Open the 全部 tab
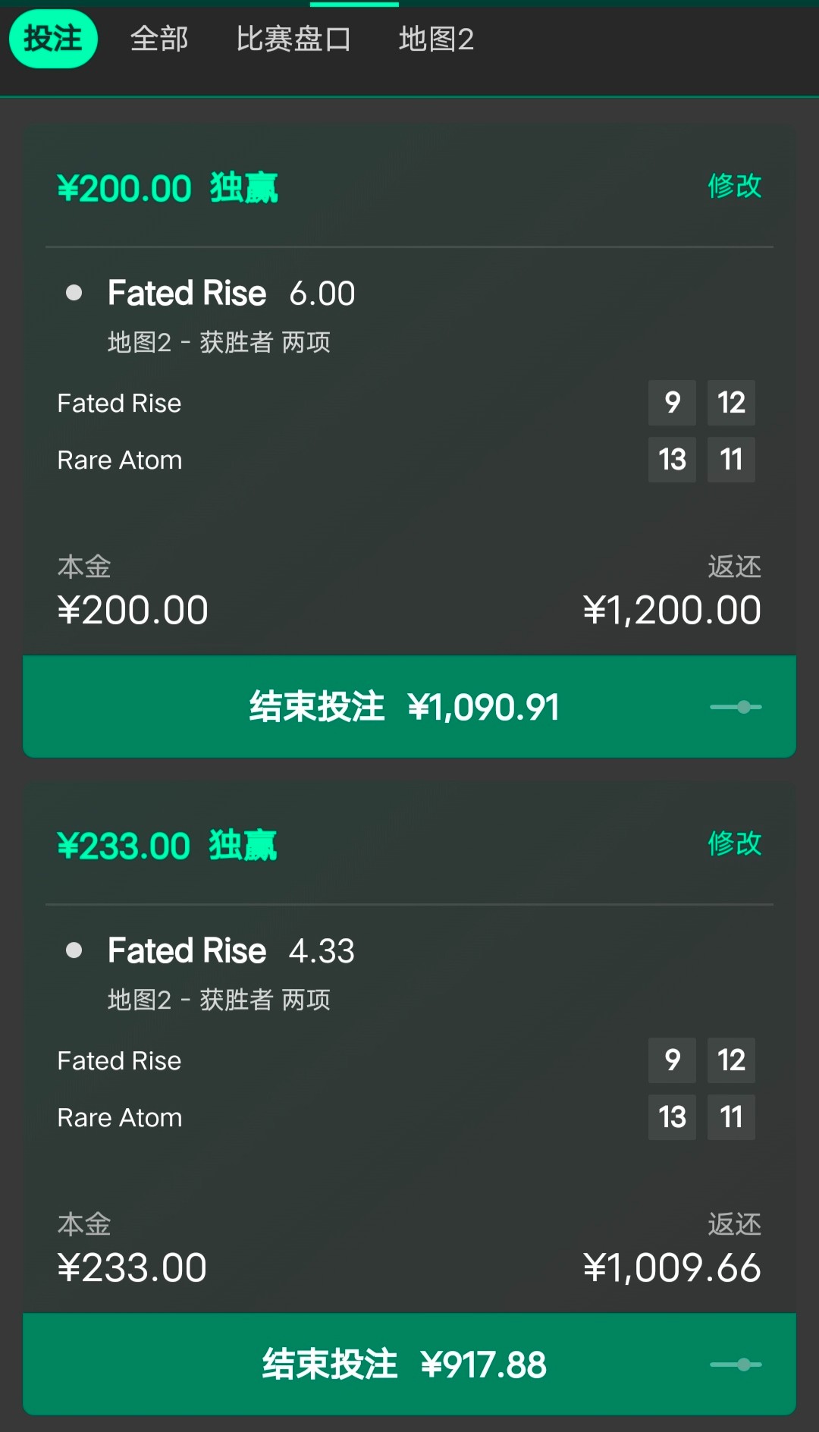 [159, 39]
